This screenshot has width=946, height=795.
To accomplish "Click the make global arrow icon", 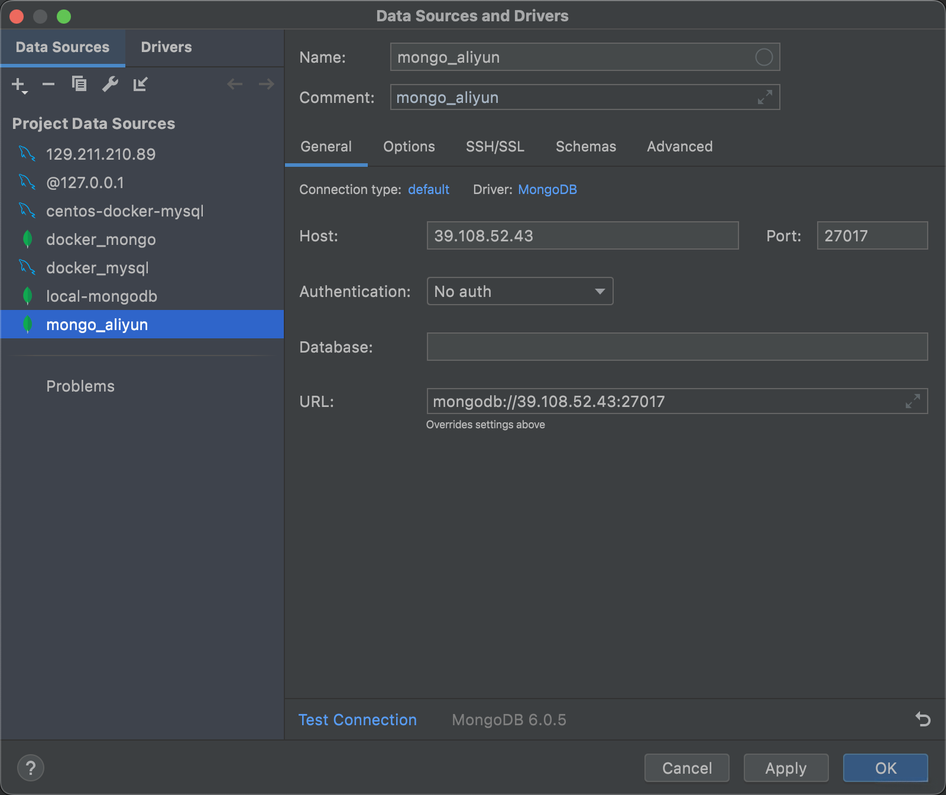I will (x=140, y=85).
